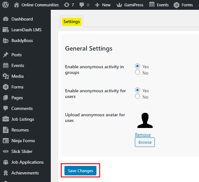Select No for anonymous activity for users
The width and height of the screenshot is (199, 182).
[137, 96]
